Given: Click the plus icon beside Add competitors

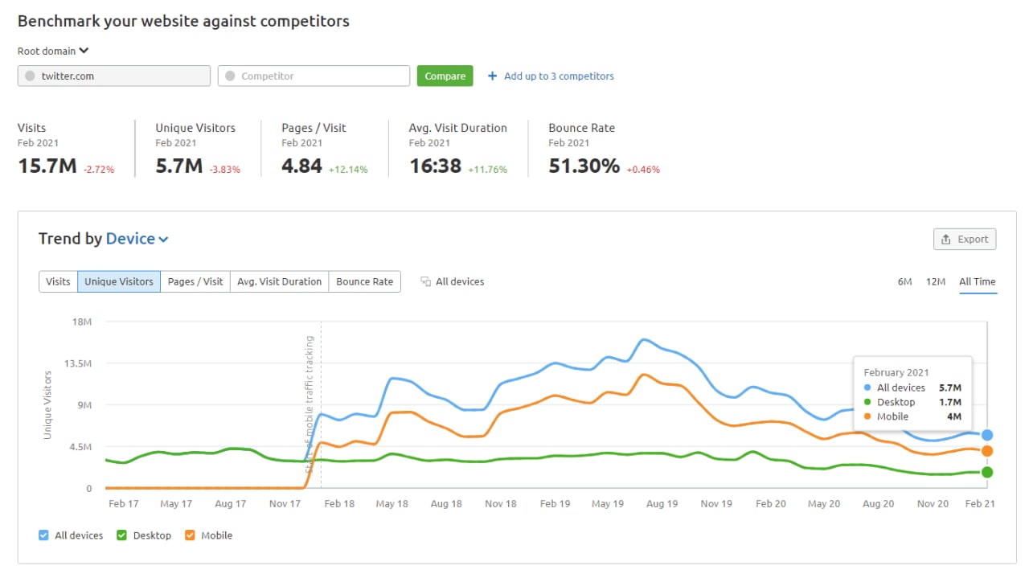Looking at the screenshot, I should coord(492,76).
